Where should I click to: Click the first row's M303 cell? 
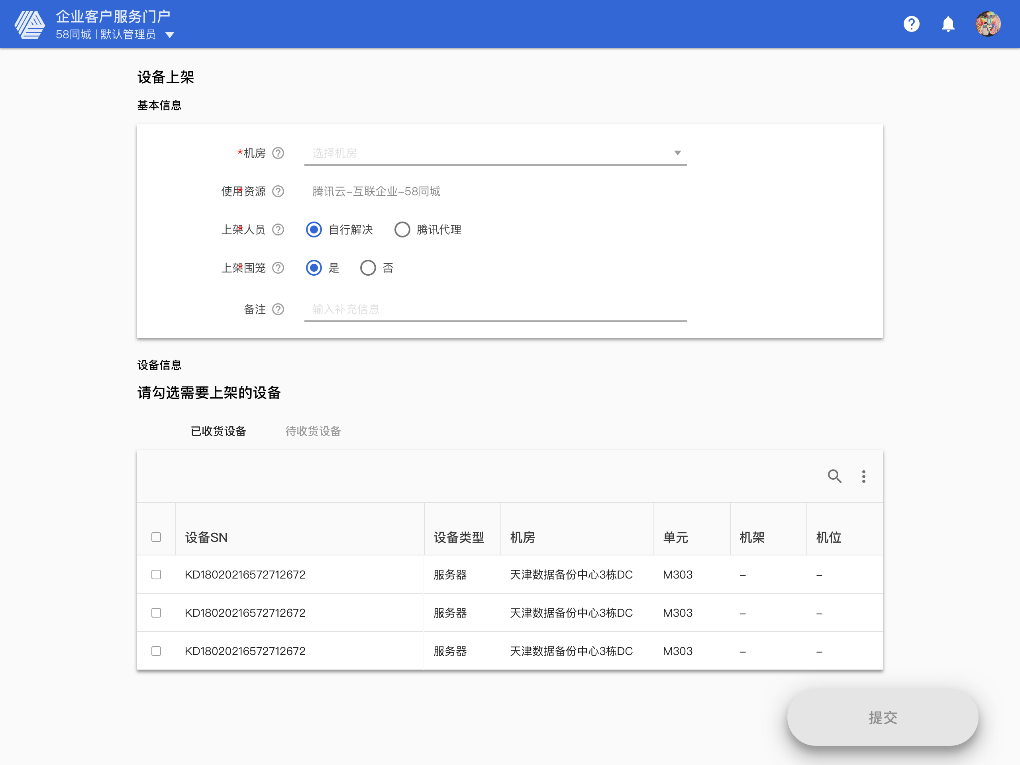point(678,575)
